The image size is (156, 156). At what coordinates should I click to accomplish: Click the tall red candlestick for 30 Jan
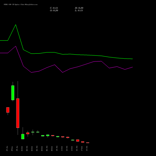[18, 113]
